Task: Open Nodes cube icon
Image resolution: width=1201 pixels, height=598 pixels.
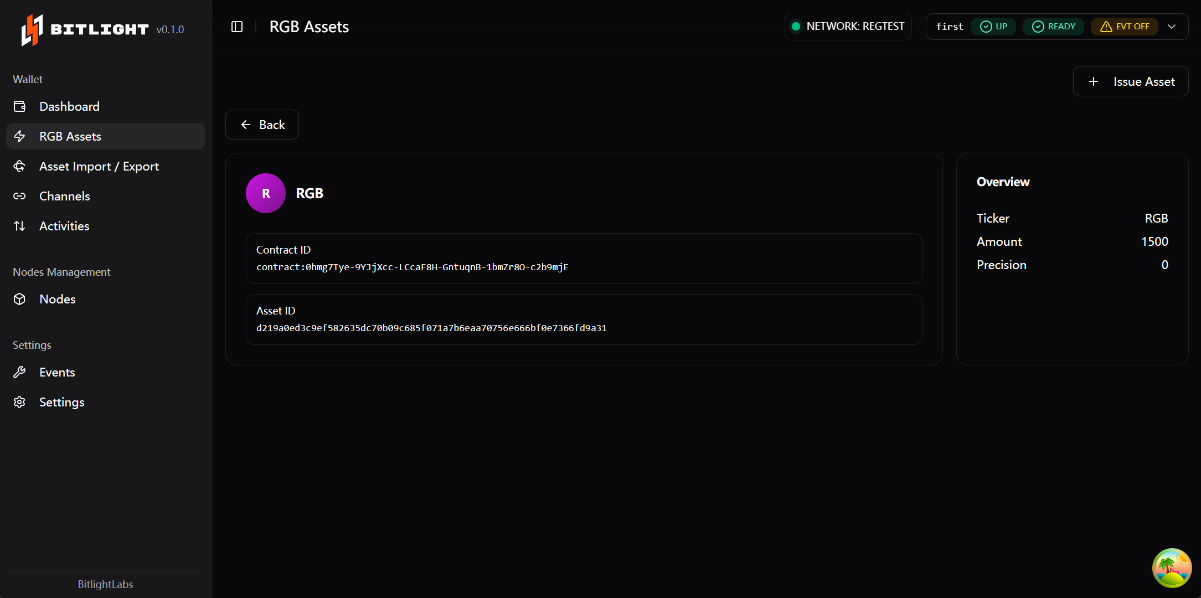Action: point(20,299)
